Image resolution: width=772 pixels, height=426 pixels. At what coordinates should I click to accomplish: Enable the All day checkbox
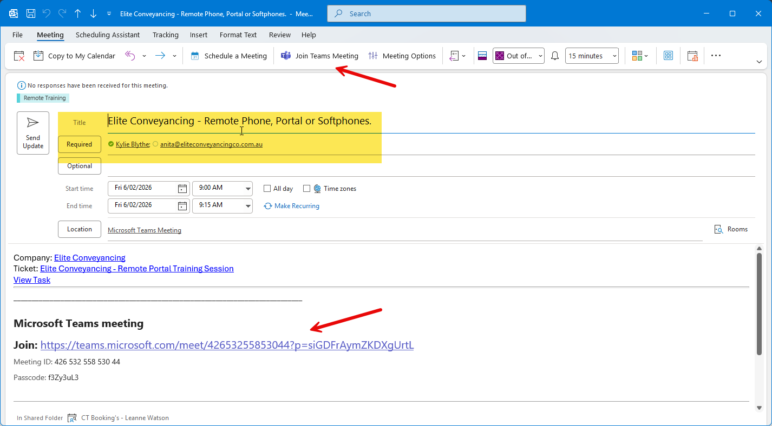(x=267, y=189)
